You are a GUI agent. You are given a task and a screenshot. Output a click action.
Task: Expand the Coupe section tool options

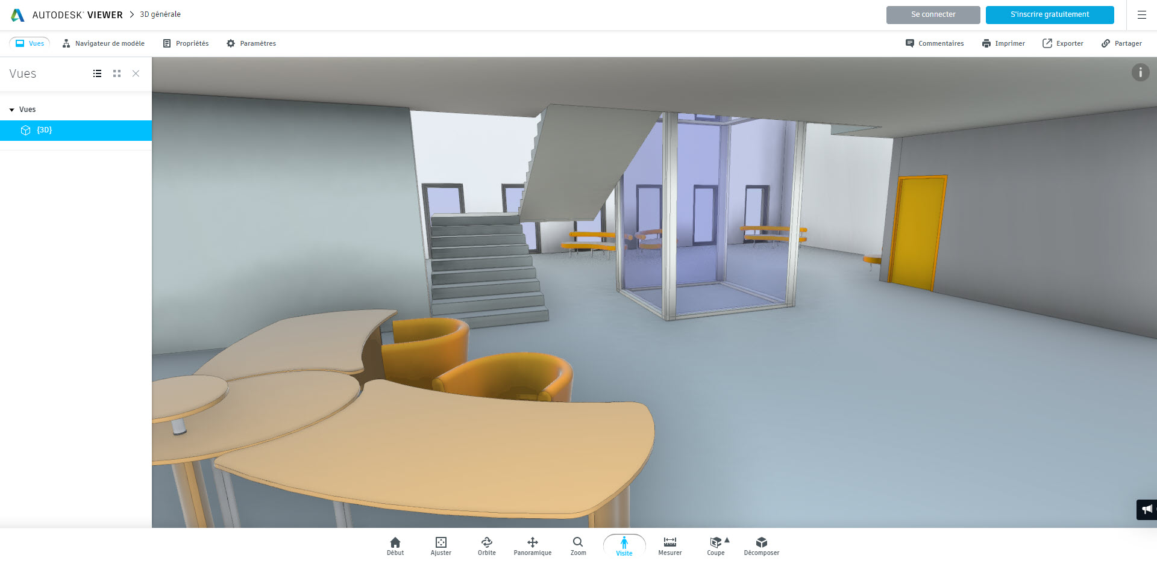coord(727,540)
